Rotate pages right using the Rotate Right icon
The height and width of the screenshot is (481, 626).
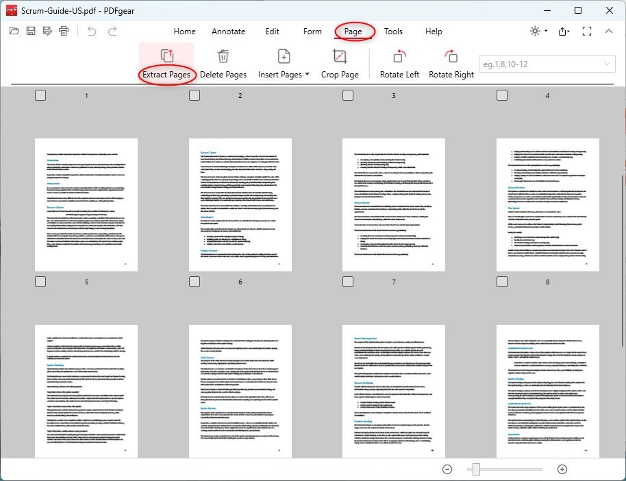point(451,62)
